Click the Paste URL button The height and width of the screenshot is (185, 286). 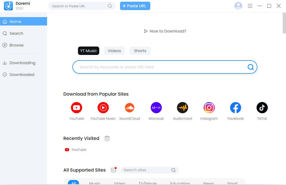pyautogui.click(x=135, y=6)
